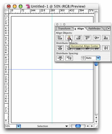
Task: Switch to the Pathfinder tab
Action: pyautogui.click(x=94, y=29)
